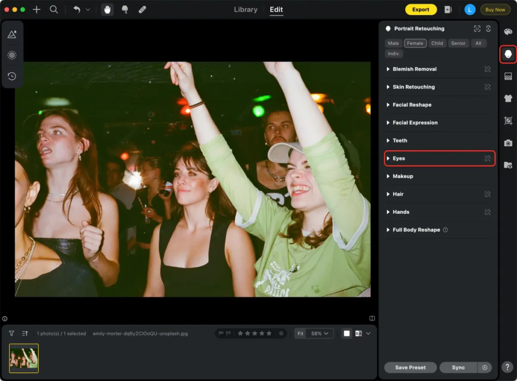Screen dimensions: 517x381
Task: Click the yellow Export button
Action: tap(421, 10)
